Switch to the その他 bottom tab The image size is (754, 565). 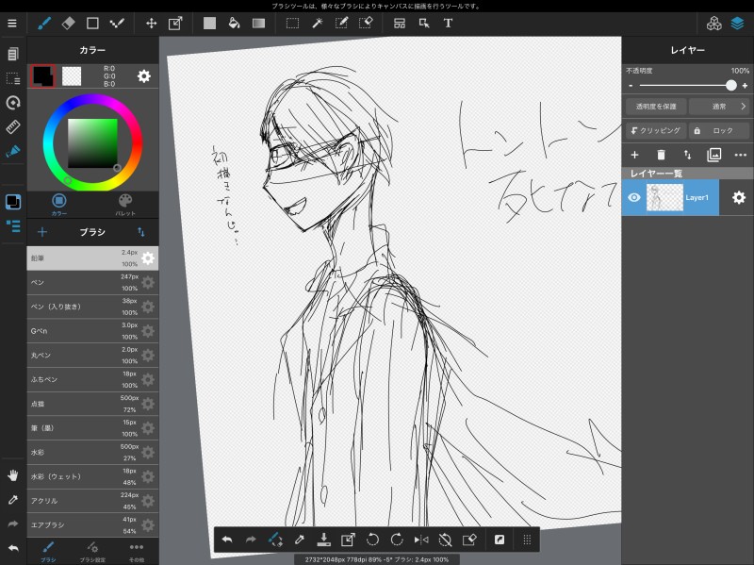[x=137, y=552]
